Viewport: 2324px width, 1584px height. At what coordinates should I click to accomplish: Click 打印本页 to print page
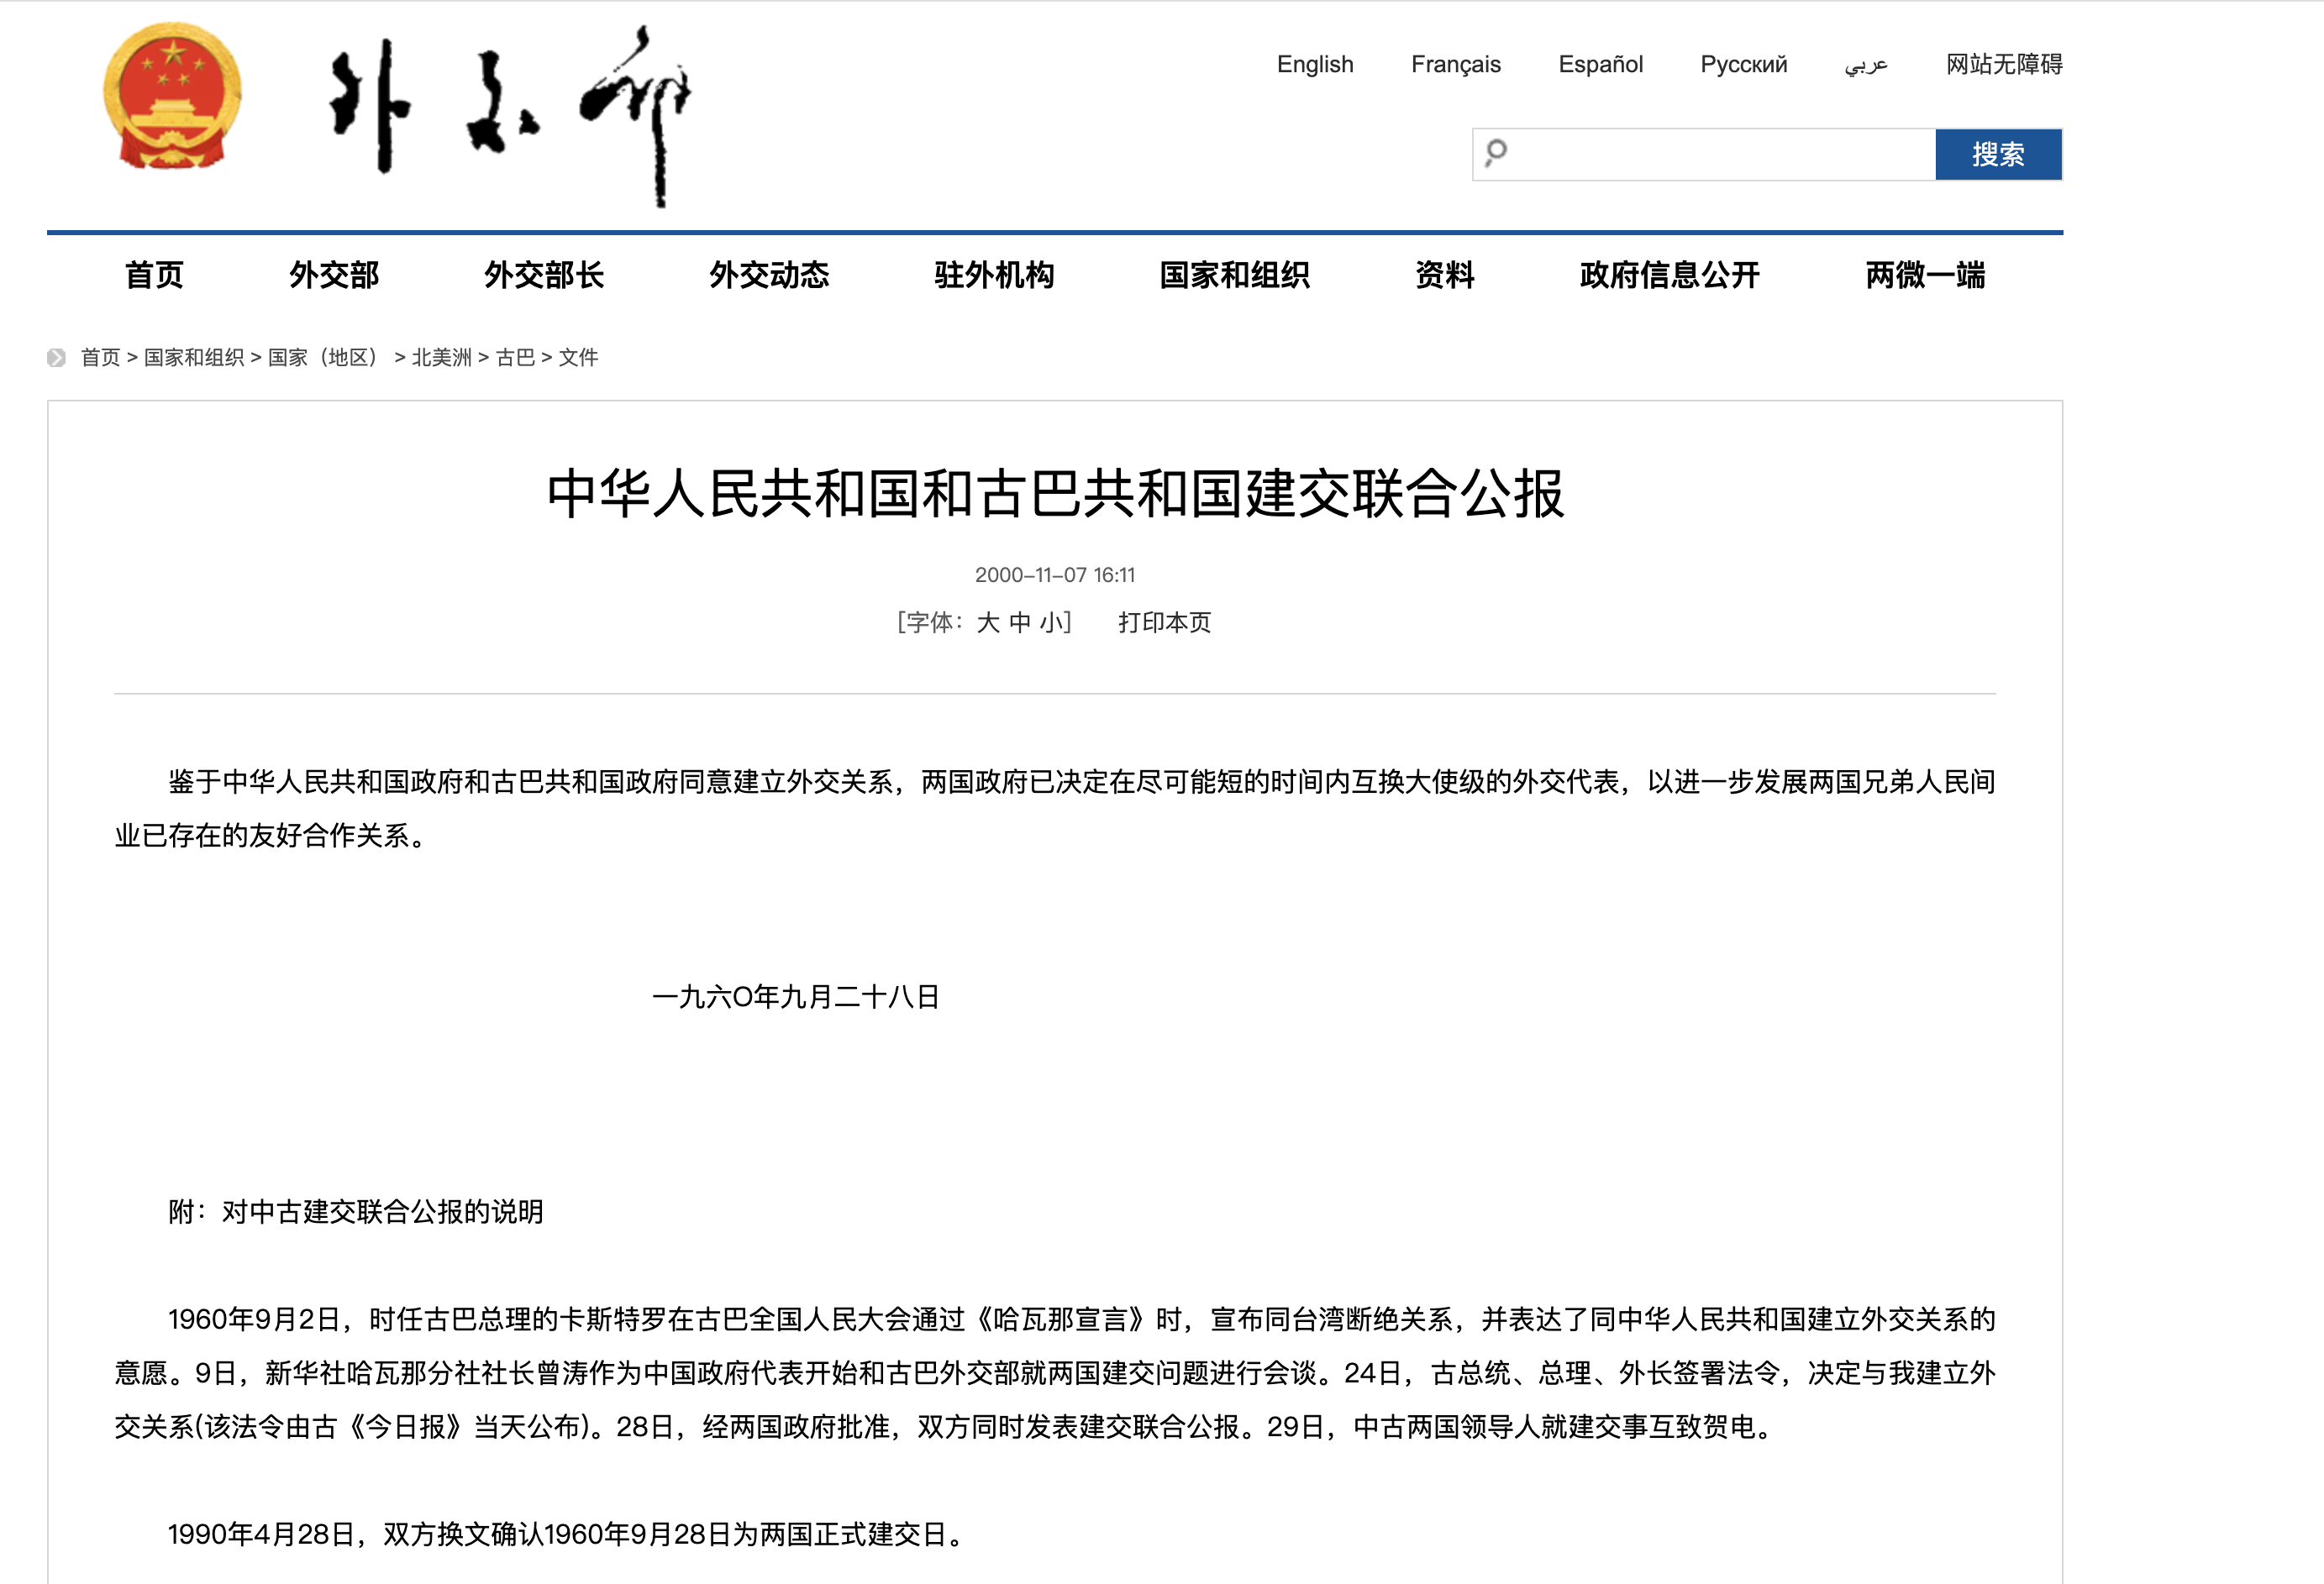[x=1164, y=622]
